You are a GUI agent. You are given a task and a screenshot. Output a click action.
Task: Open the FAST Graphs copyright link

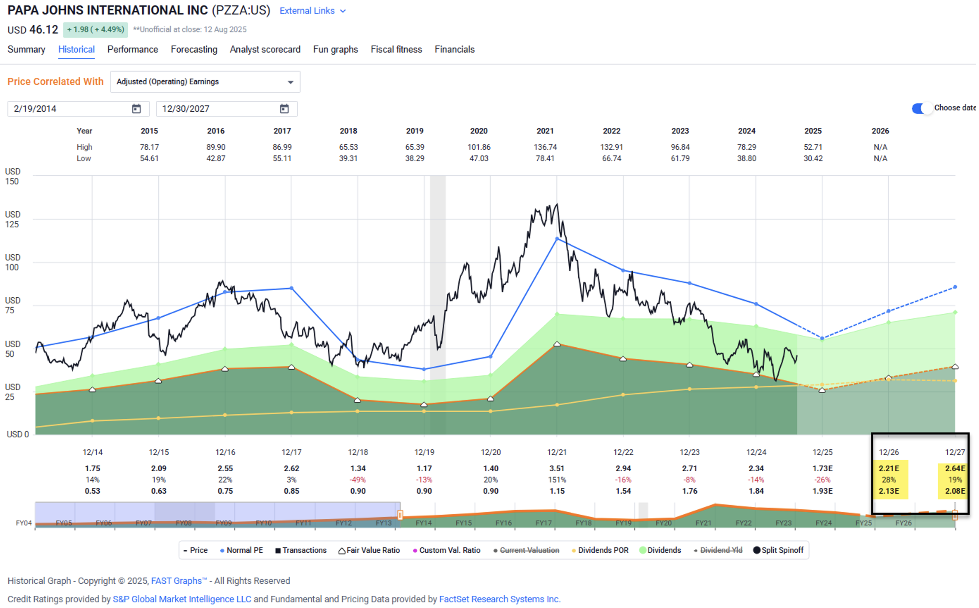(x=179, y=581)
